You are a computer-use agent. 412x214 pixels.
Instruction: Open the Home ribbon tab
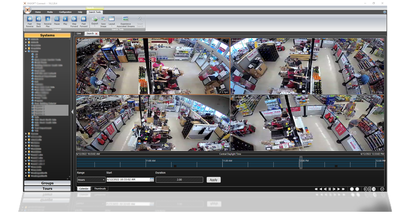[x=38, y=12]
